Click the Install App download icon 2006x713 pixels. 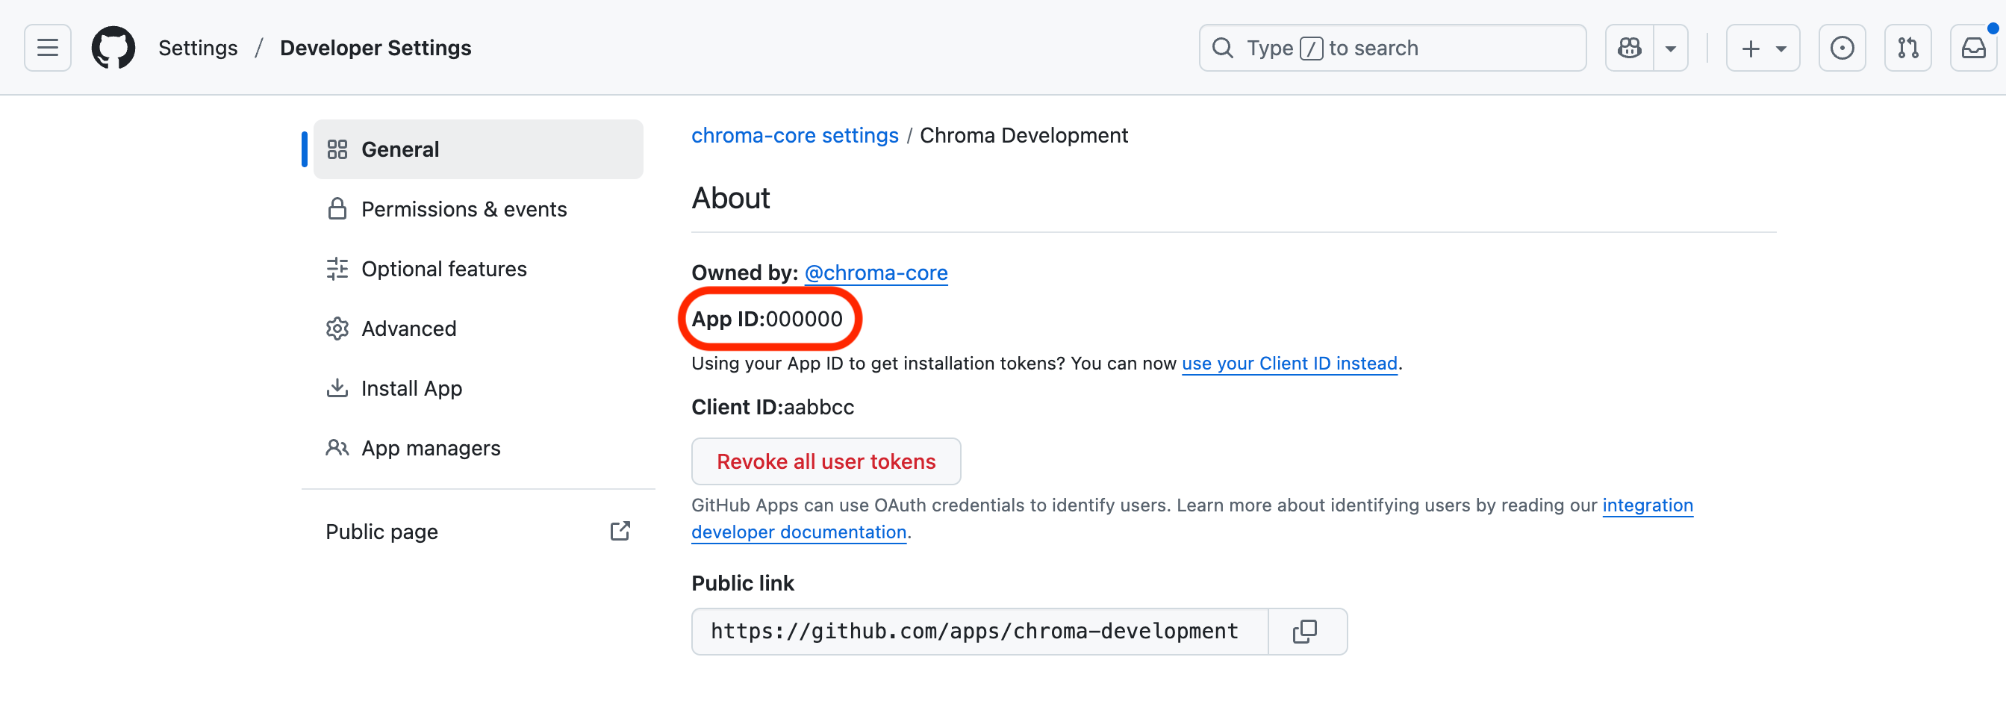(x=337, y=387)
